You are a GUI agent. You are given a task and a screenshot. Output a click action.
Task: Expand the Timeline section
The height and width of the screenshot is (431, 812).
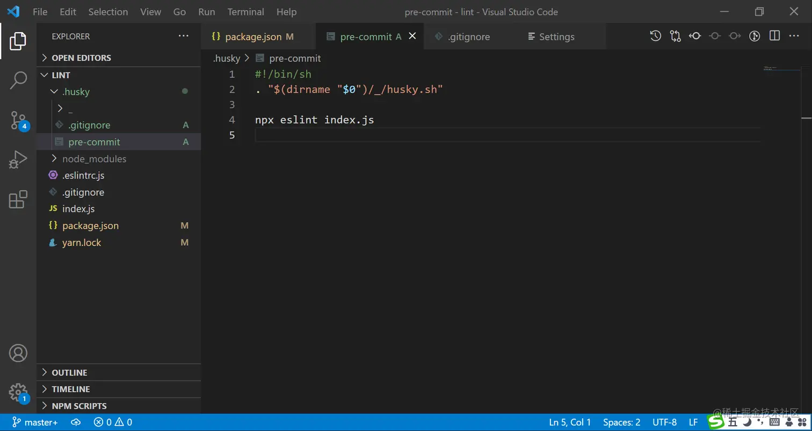pos(119,389)
